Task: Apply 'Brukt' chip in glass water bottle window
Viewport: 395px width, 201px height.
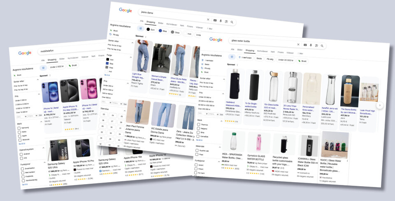Action: 302,61
